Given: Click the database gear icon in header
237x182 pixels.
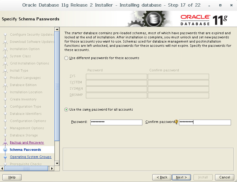Looking at the screenshot, I should pyautogui.click(x=154, y=19).
